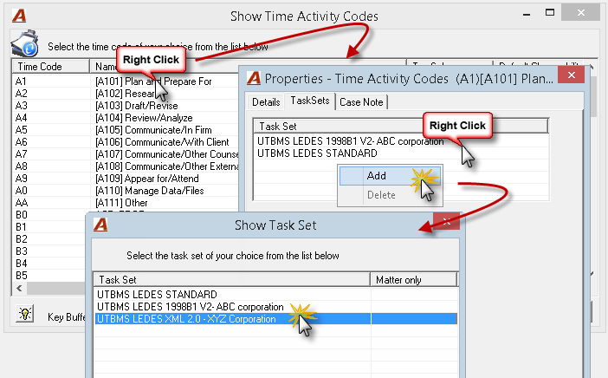Click the Task Set column header in Show Task Set
The height and width of the screenshot is (378, 608).
point(232,280)
